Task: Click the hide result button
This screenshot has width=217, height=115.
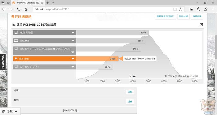Action: [197, 16]
